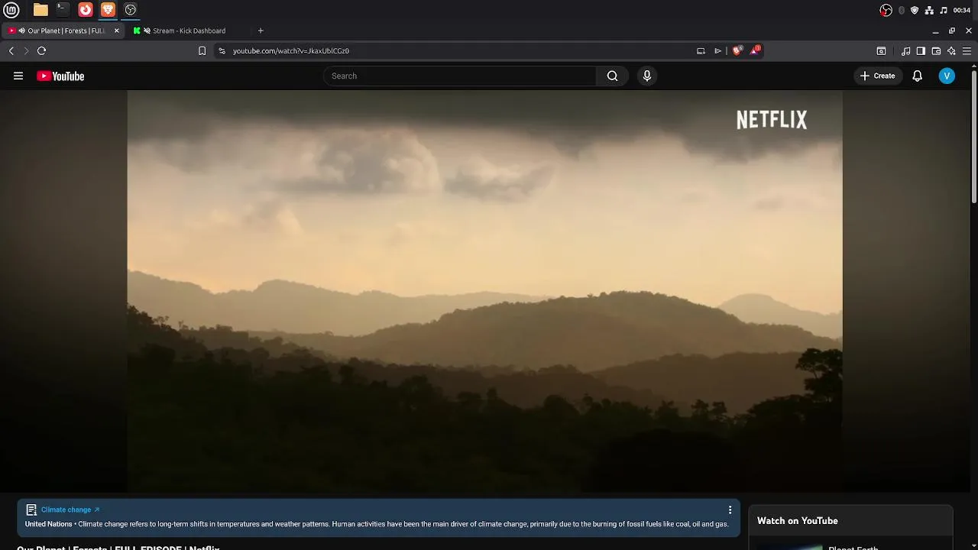Minimize the browser window
The height and width of the screenshot is (550, 978).
[x=935, y=31]
